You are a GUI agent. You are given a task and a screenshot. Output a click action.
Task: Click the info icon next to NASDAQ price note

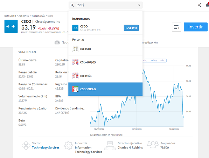[x=67, y=32]
